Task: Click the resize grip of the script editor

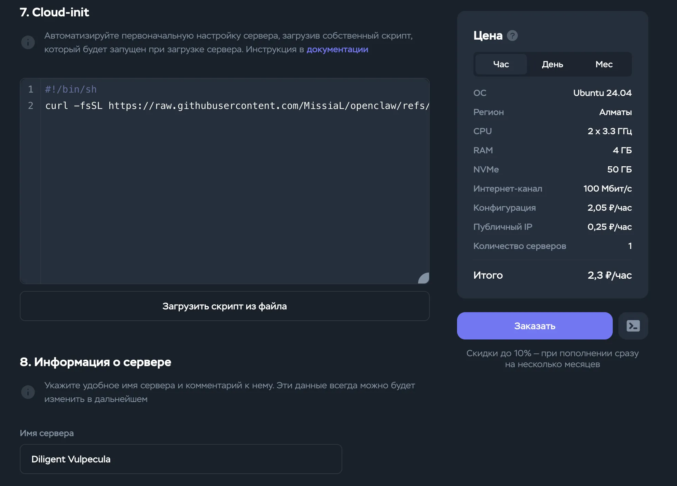Action: coord(423,278)
